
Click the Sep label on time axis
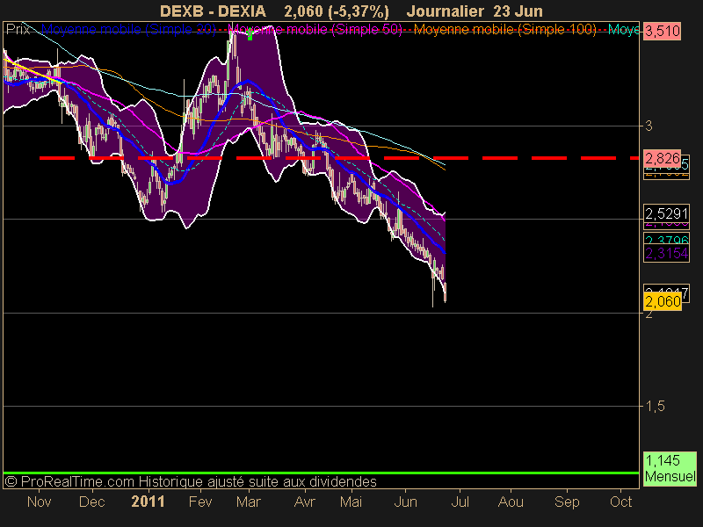click(x=567, y=502)
